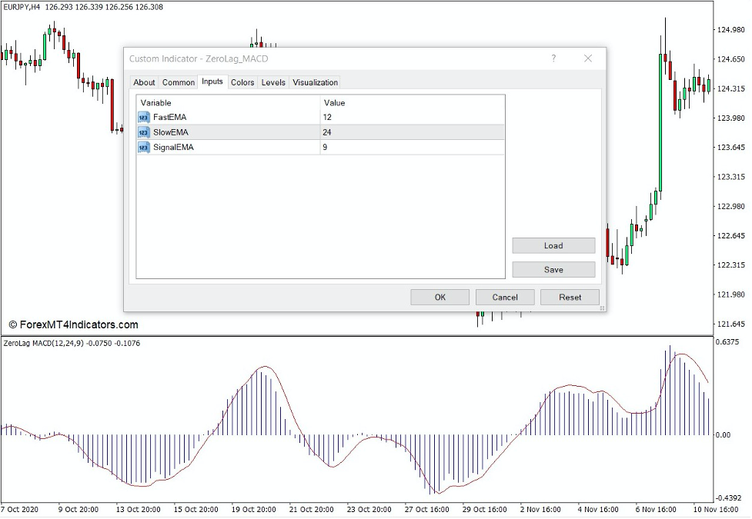The image size is (752, 519).
Task: Open the Levels tab
Action: point(272,82)
